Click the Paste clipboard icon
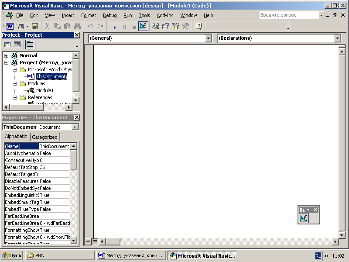This screenshot has width=349, height=262. 67,26
